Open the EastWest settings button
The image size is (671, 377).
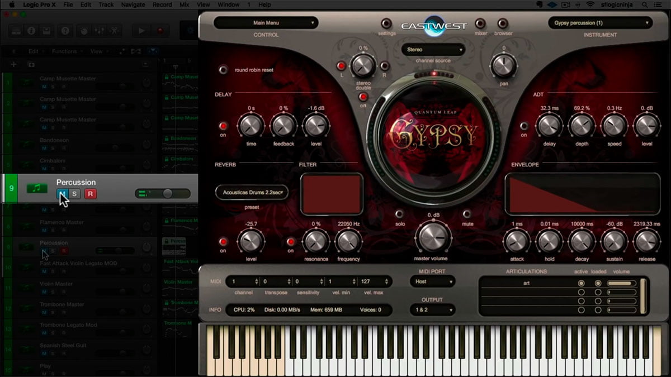coord(386,23)
